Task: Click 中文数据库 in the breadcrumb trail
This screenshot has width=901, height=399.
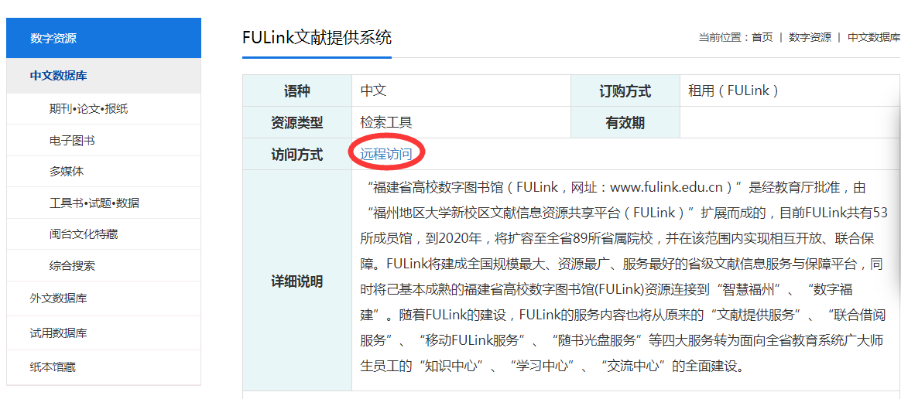Action: click(873, 37)
